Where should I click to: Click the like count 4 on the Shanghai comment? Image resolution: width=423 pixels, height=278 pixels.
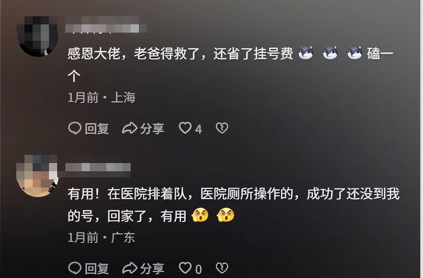click(198, 129)
